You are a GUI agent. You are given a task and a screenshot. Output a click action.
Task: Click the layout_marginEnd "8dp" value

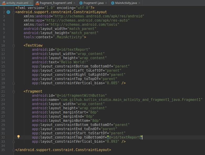coord(89,117)
